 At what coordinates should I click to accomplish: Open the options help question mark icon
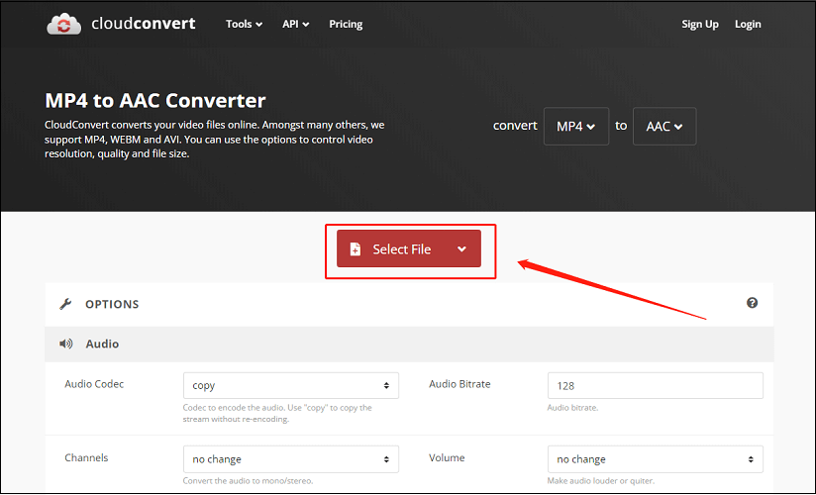[752, 303]
